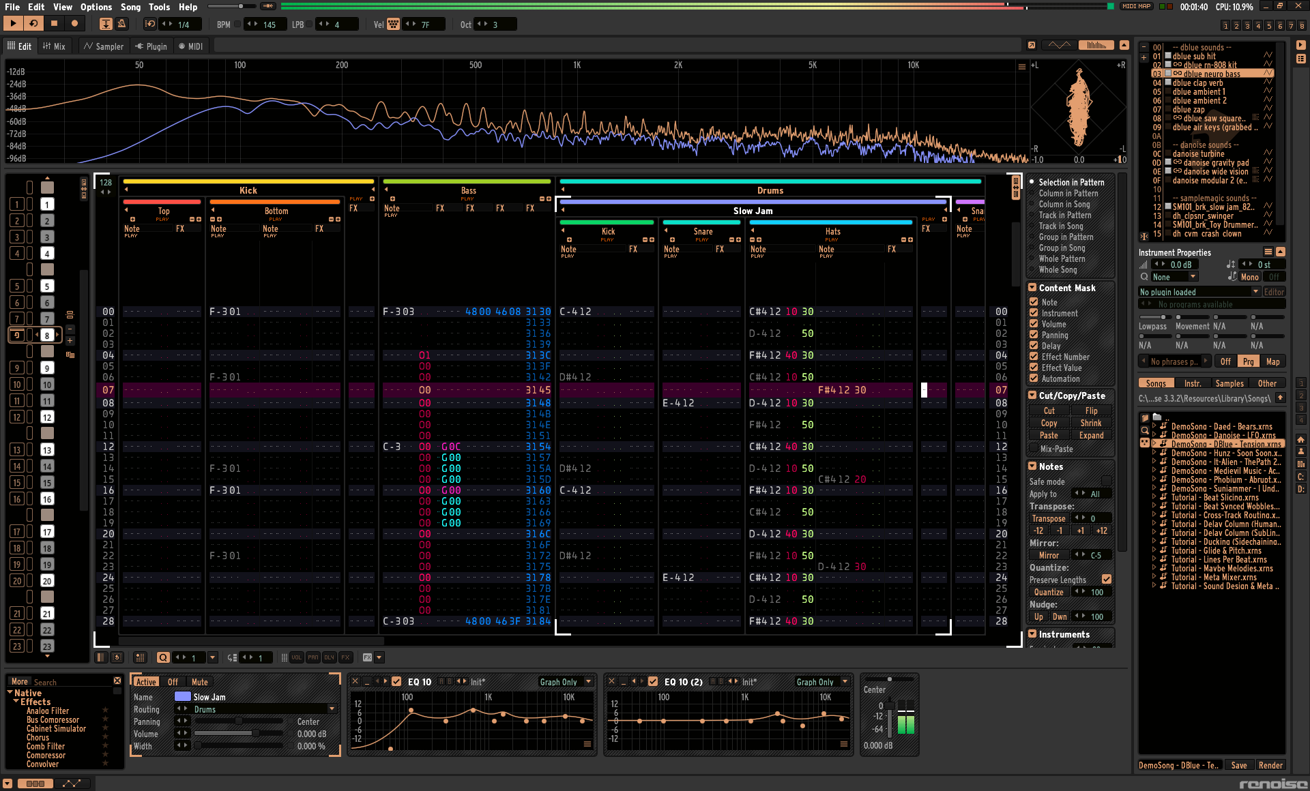Image resolution: width=1310 pixels, height=791 pixels.
Task: Switch to the Sampler tab
Action: point(104,46)
